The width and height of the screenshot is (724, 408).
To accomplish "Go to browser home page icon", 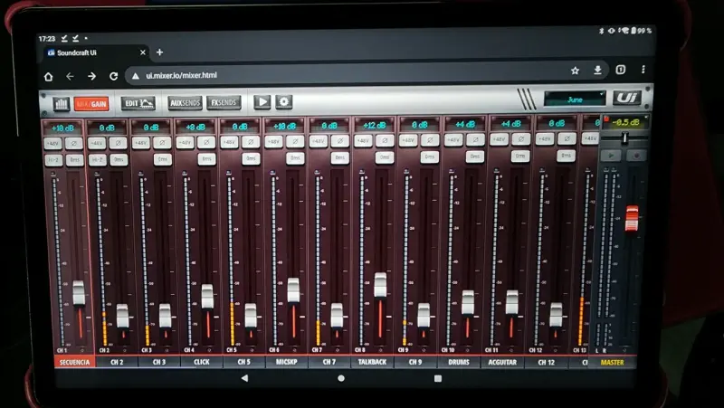I will tap(49, 77).
